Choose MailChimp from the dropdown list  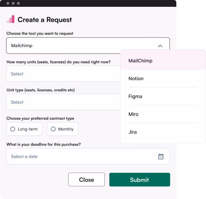click(163, 61)
